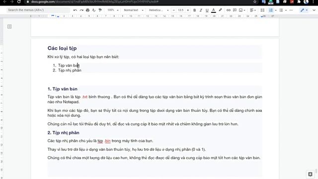Open the Chrome extensions puzzle icon
The height and width of the screenshot is (179, 318).
pyautogui.click(x=299, y=2)
